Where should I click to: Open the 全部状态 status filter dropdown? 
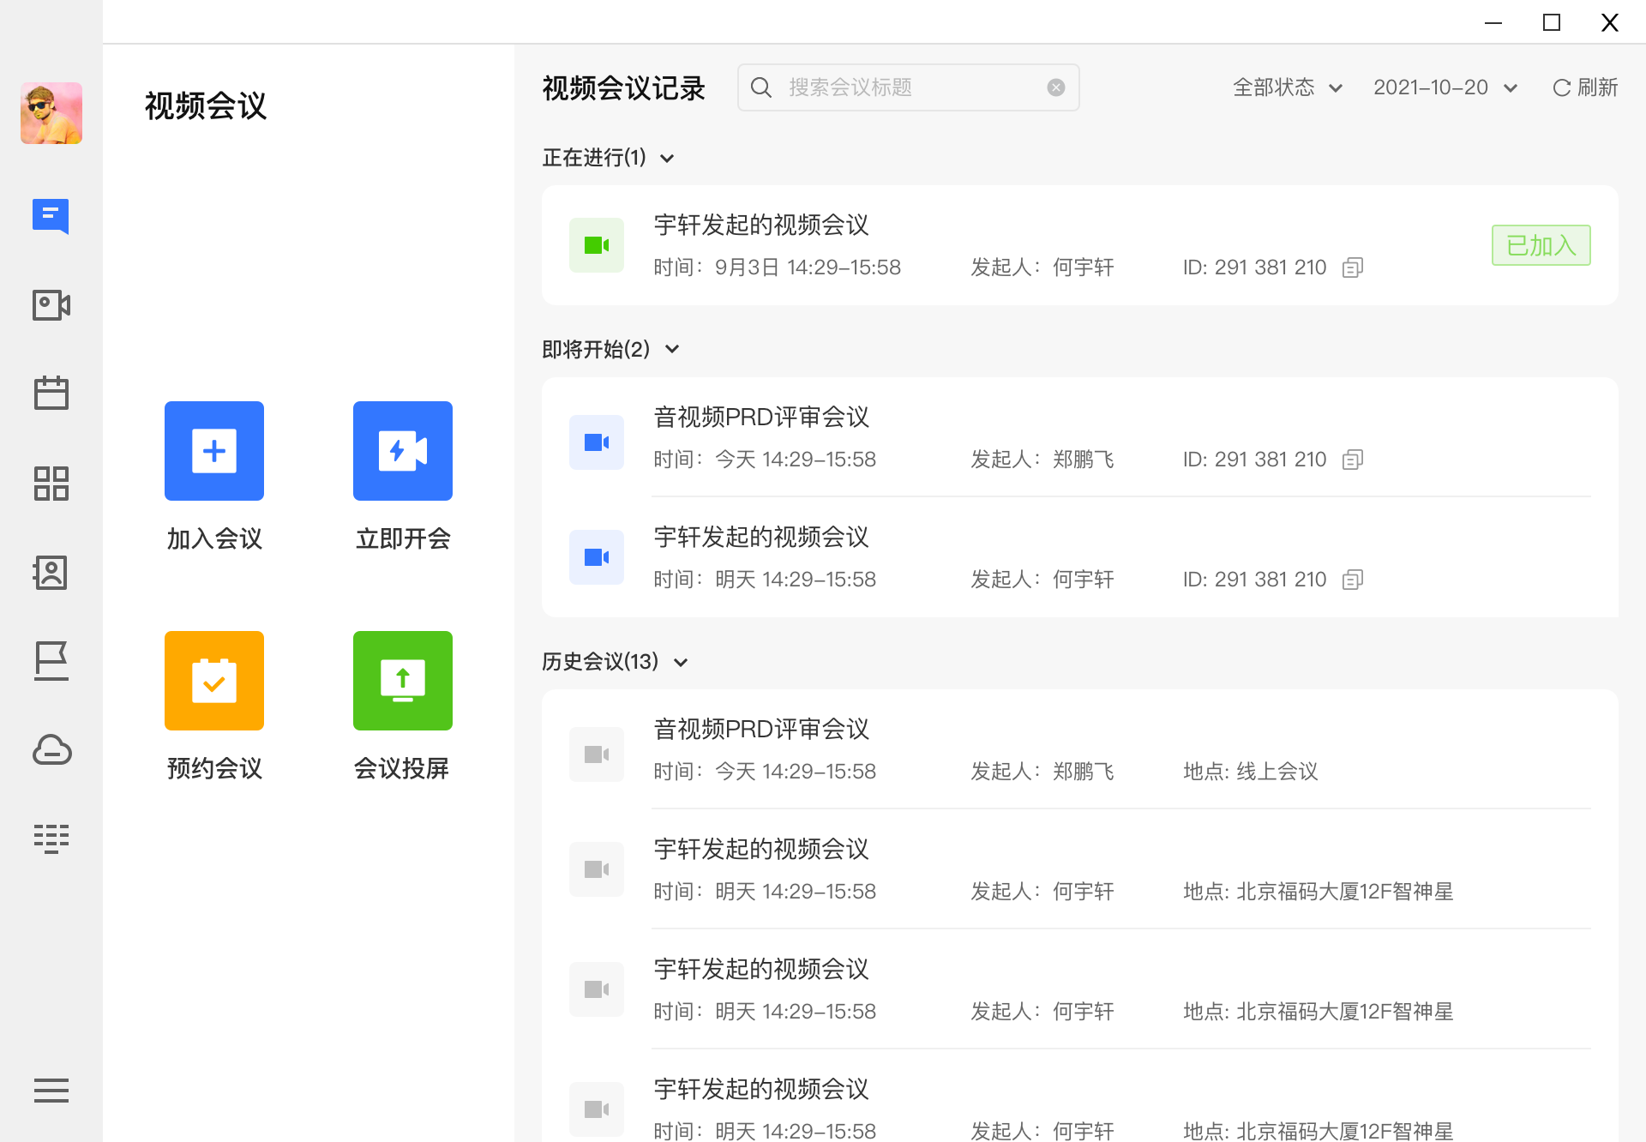pyautogui.click(x=1287, y=87)
